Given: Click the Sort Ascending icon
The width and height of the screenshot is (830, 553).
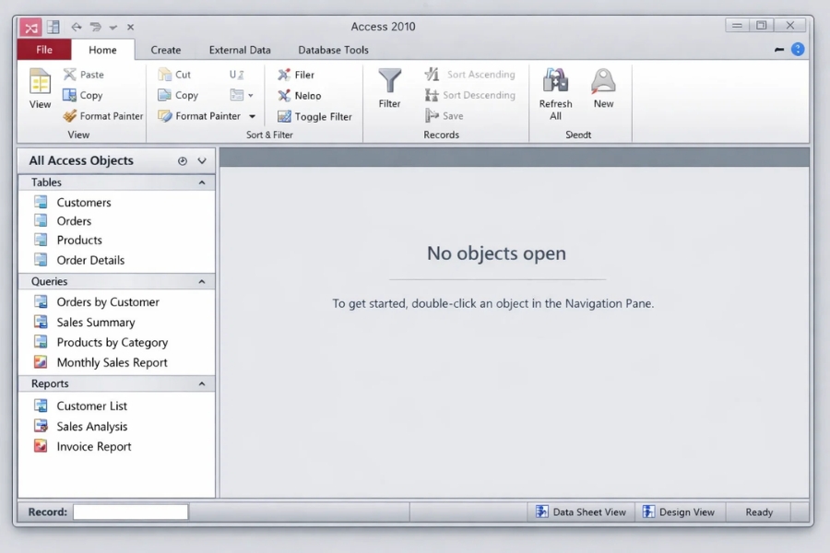Looking at the screenshot, I should point(432,75).
